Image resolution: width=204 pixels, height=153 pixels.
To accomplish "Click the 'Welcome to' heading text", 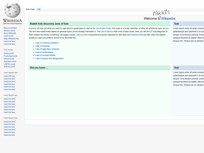I will tap(152, 19).
